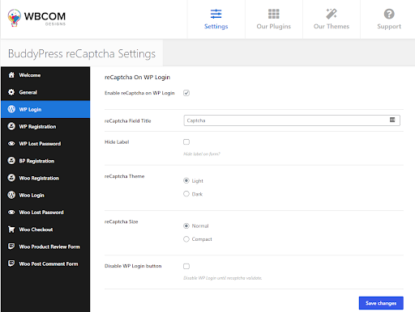The image size is (415, 312).
Task: Click the BuddyPress reCaptcha Settings heading
Action: [x=82, y=53]
